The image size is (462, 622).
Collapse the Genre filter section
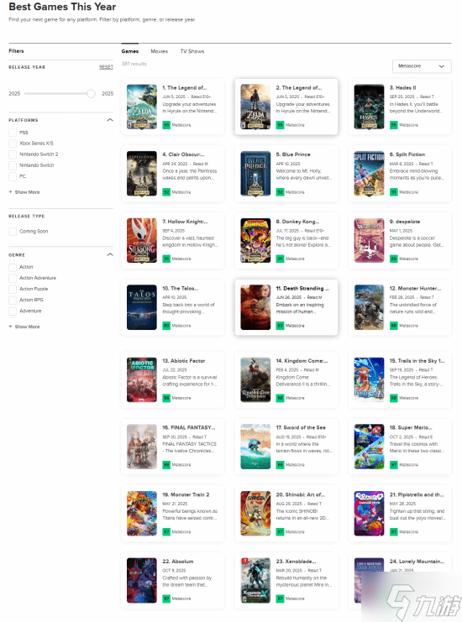[110, 254]
